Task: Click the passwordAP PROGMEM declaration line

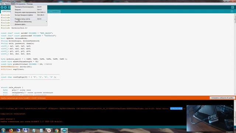Action: tap(28, 36)
